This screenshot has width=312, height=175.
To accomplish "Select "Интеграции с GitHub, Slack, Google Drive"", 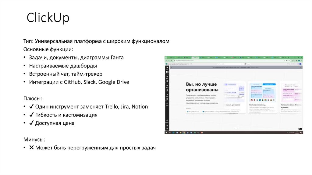I will (79, 82).
